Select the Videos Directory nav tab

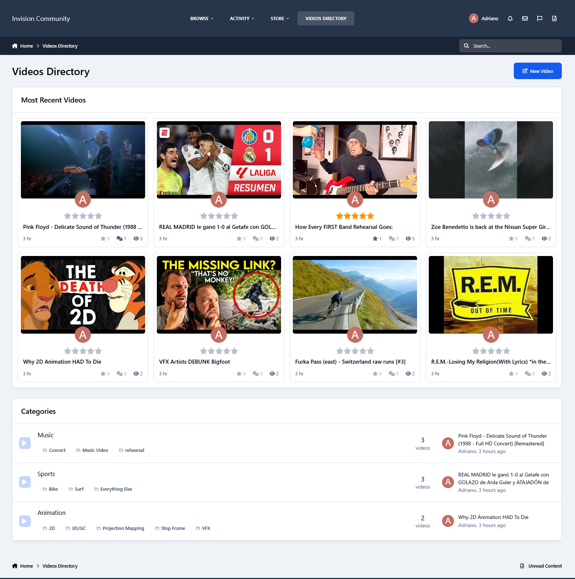[x=326, y=18]
